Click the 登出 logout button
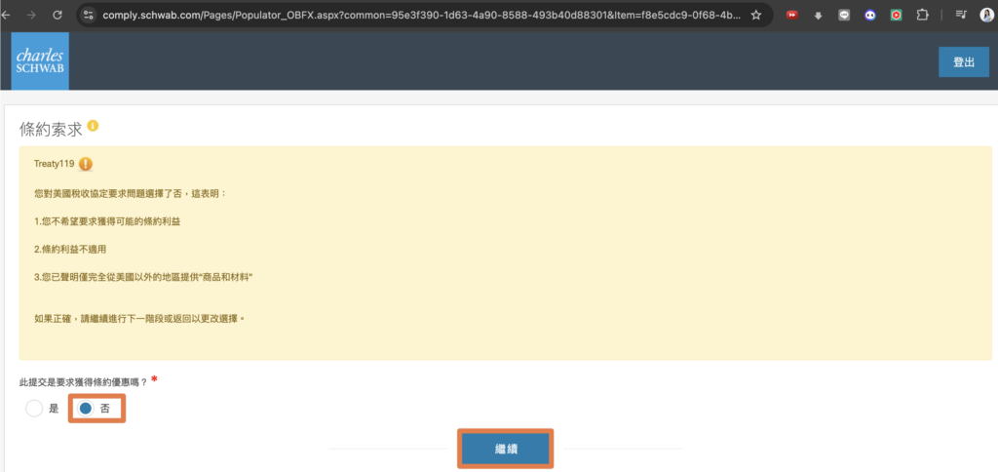998x472 pixels. [963, 61]
